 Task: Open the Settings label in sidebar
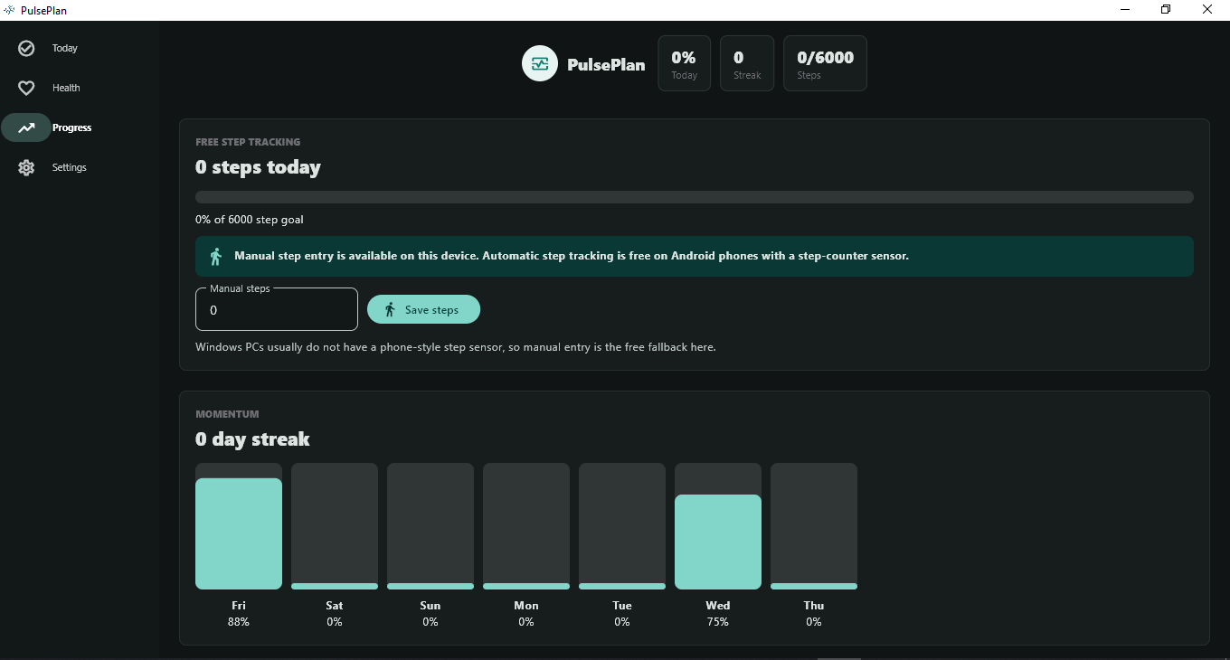(x=70, y=167)
